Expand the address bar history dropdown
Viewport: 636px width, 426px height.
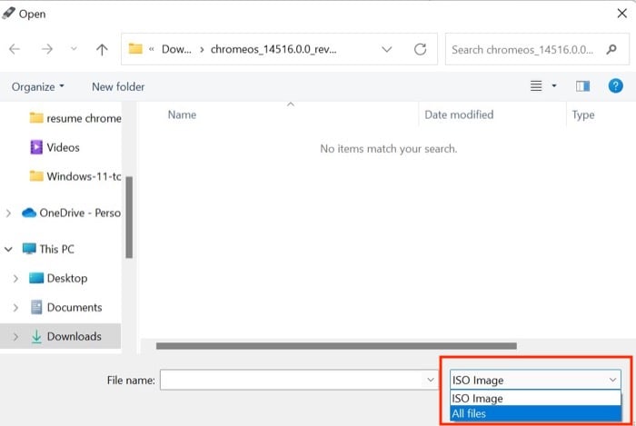click(x=387, y=49)
